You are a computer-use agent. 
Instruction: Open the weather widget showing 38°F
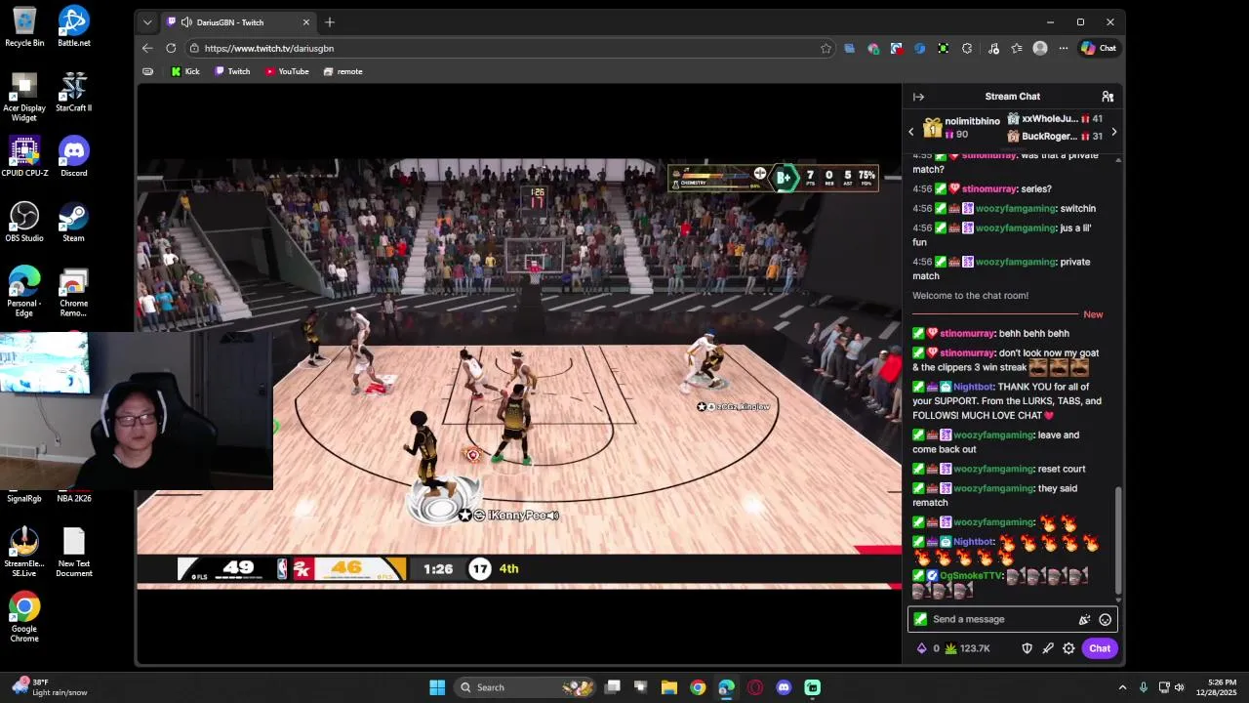pos(49,687)
